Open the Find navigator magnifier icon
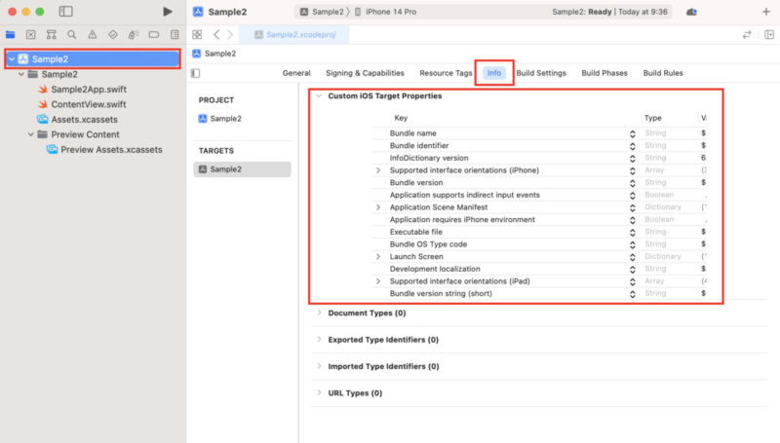 [72, 34]
